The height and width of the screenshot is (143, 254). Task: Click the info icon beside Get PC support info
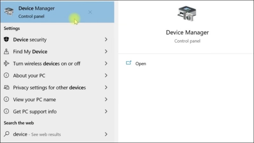(x=6, y=111)
